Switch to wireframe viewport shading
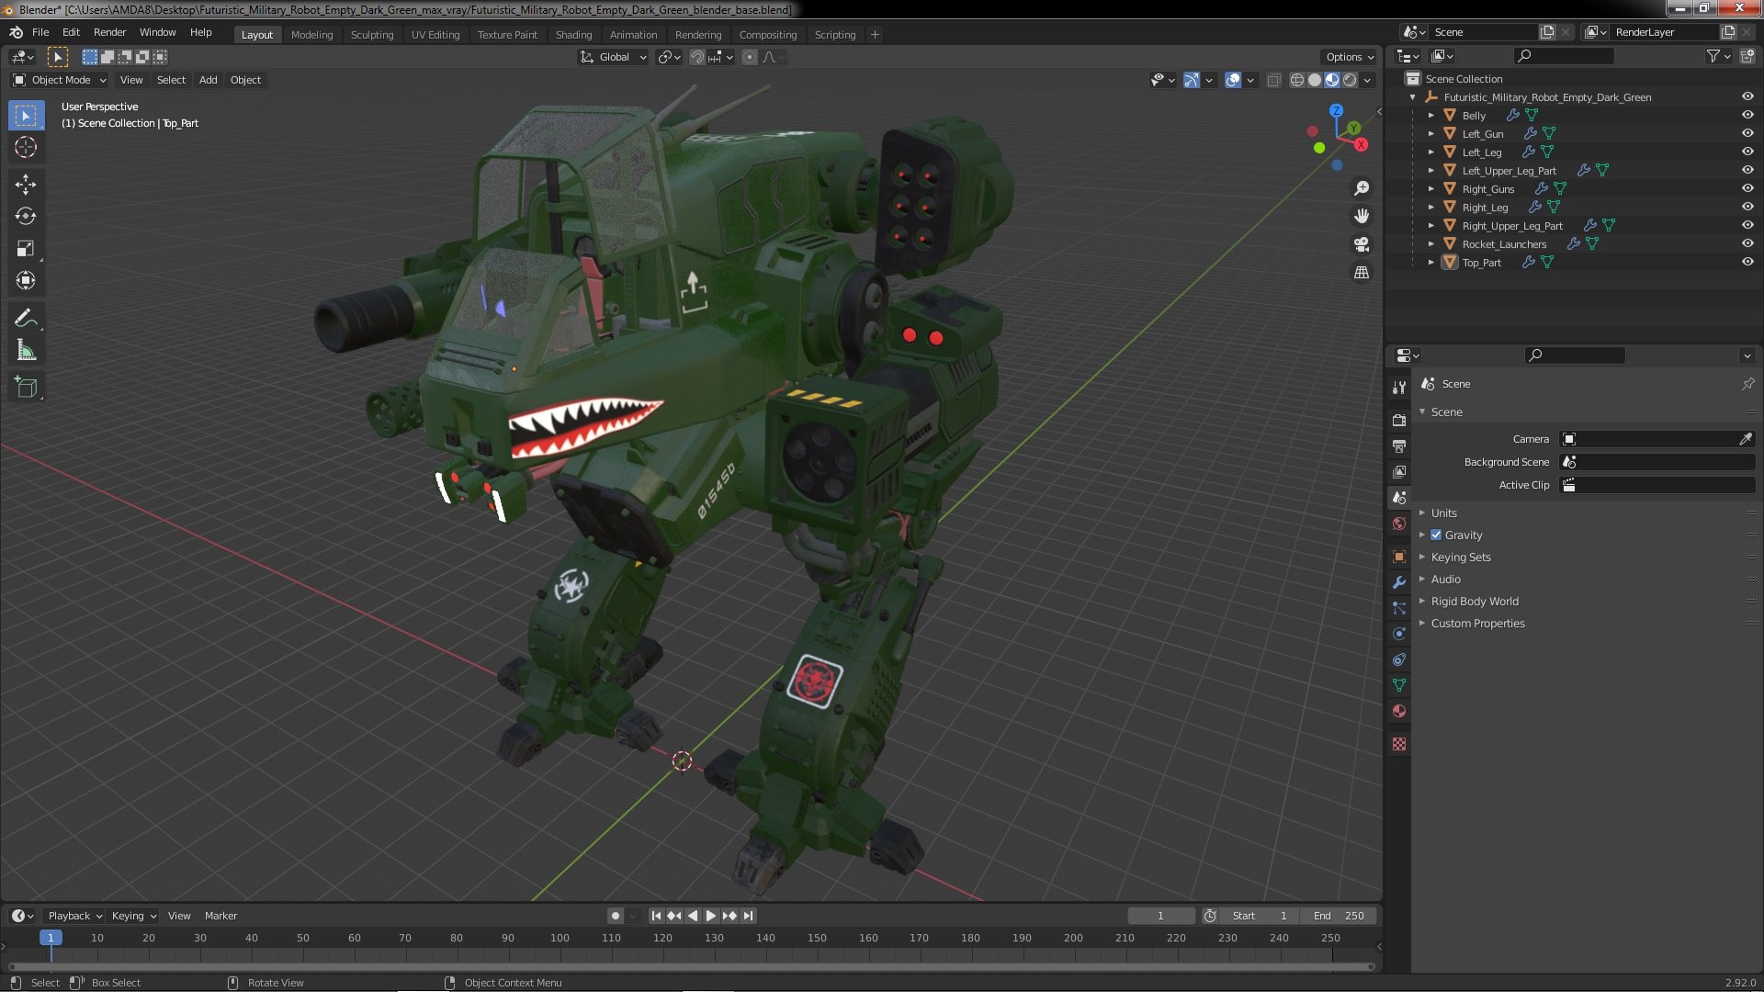 pos(1296,80)
